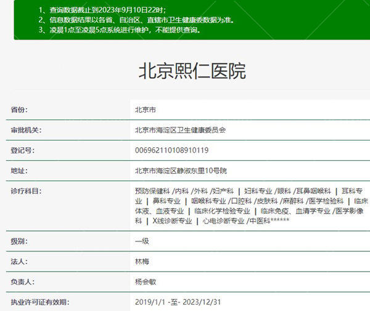The height and width of the screenshot is (311, 370).
Task: Click the 鼻科专业 department entry
Action: tap(166, 201)
